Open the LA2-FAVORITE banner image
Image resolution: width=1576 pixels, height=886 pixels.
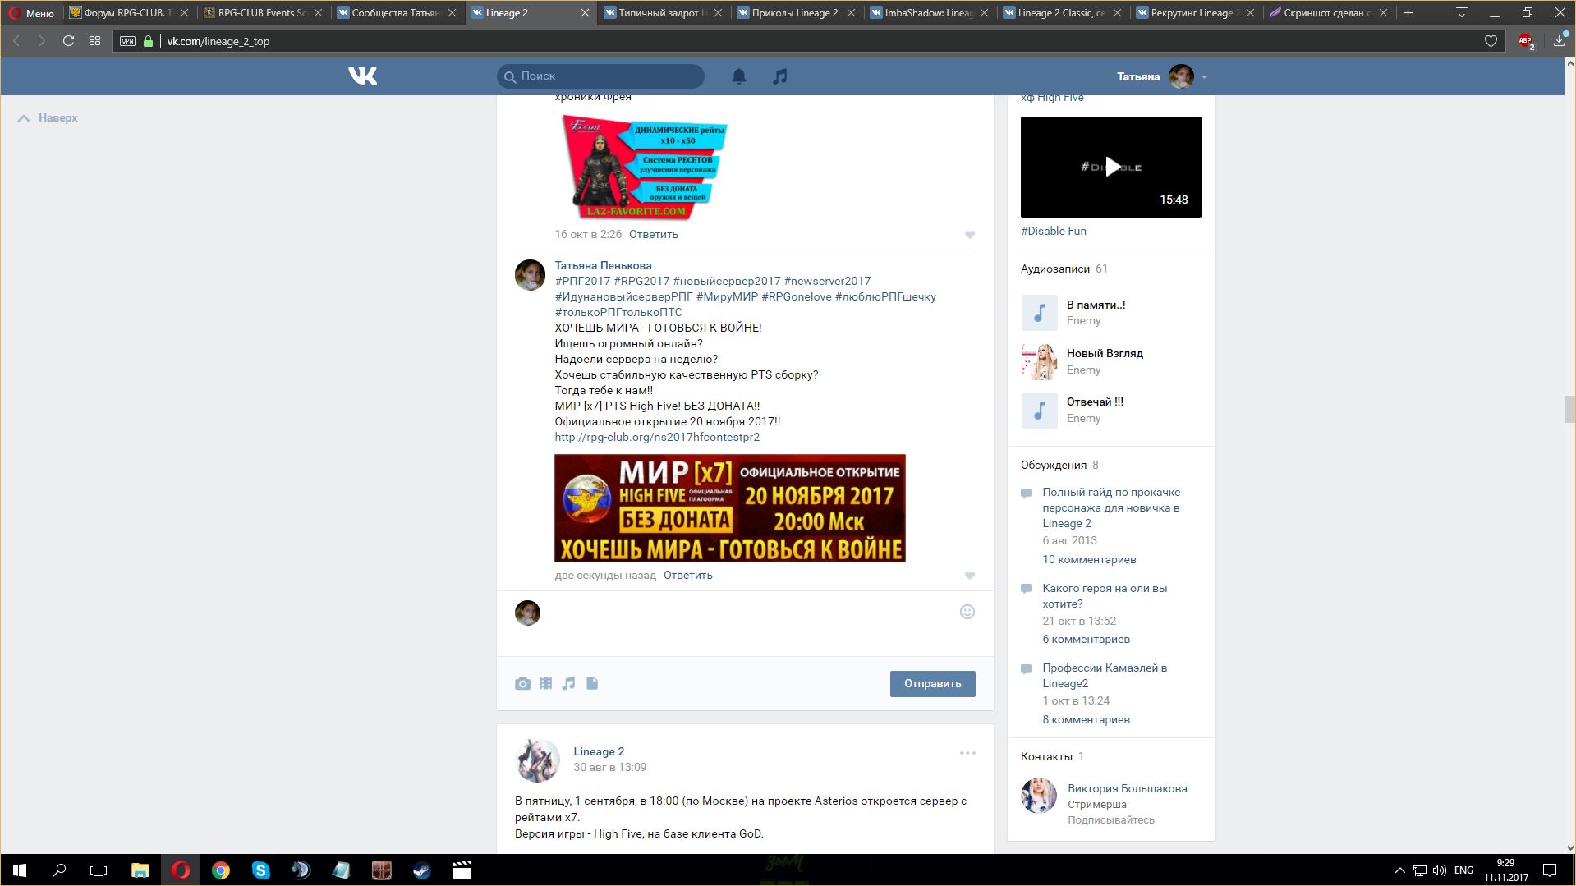(641, 168)
